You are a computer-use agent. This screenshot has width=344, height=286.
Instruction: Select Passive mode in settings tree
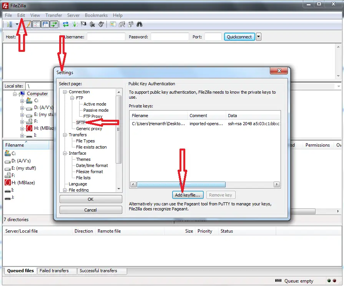pos(96,110)
